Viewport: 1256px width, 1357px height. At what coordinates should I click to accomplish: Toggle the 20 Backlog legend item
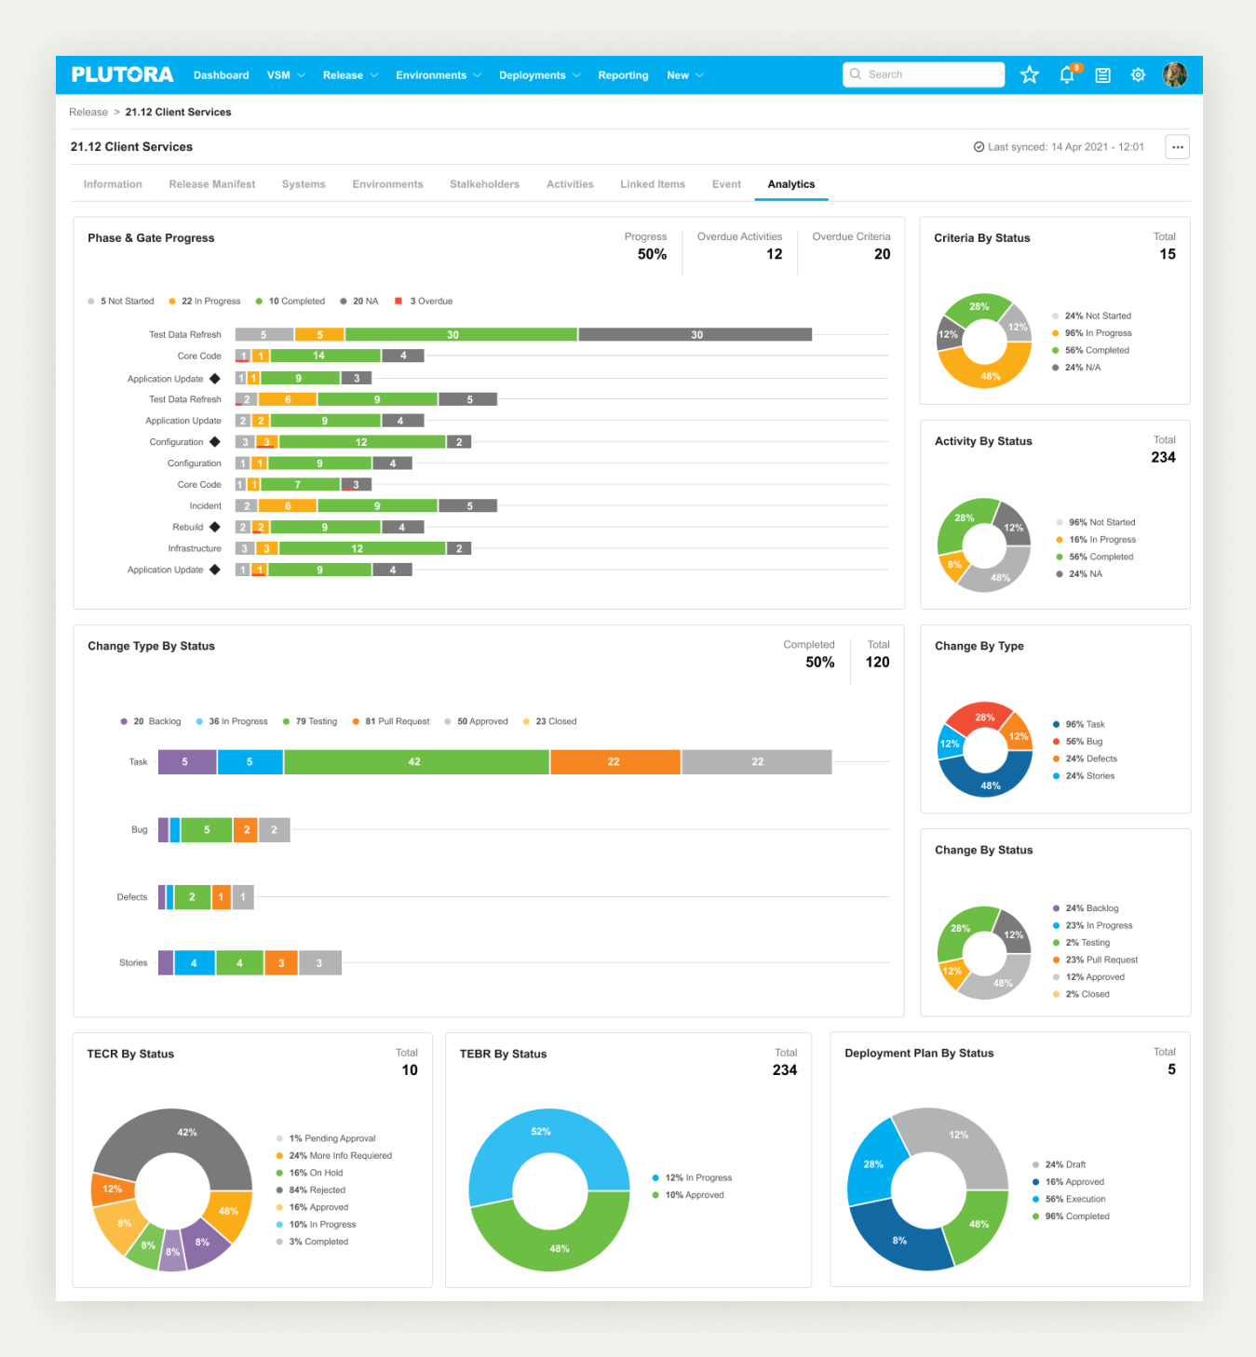[x=151, y=721]
